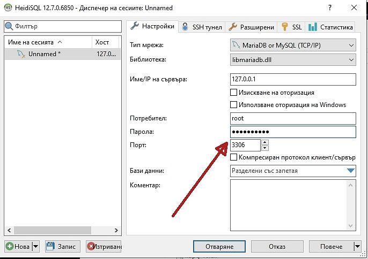This screenshot has height=259, width=368.
Task: Open the Нова button dropdown arrow
Action: click(35, 246)
